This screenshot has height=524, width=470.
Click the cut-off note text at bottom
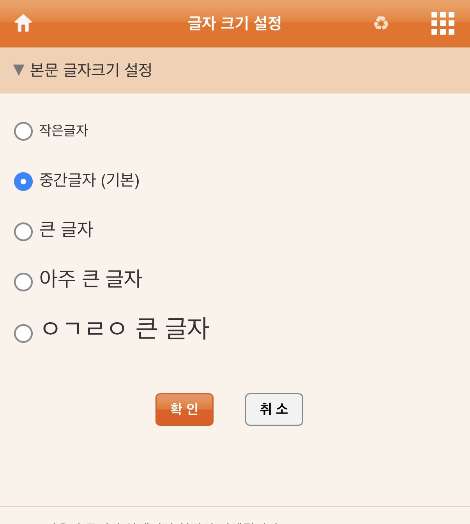coord(156,522)
